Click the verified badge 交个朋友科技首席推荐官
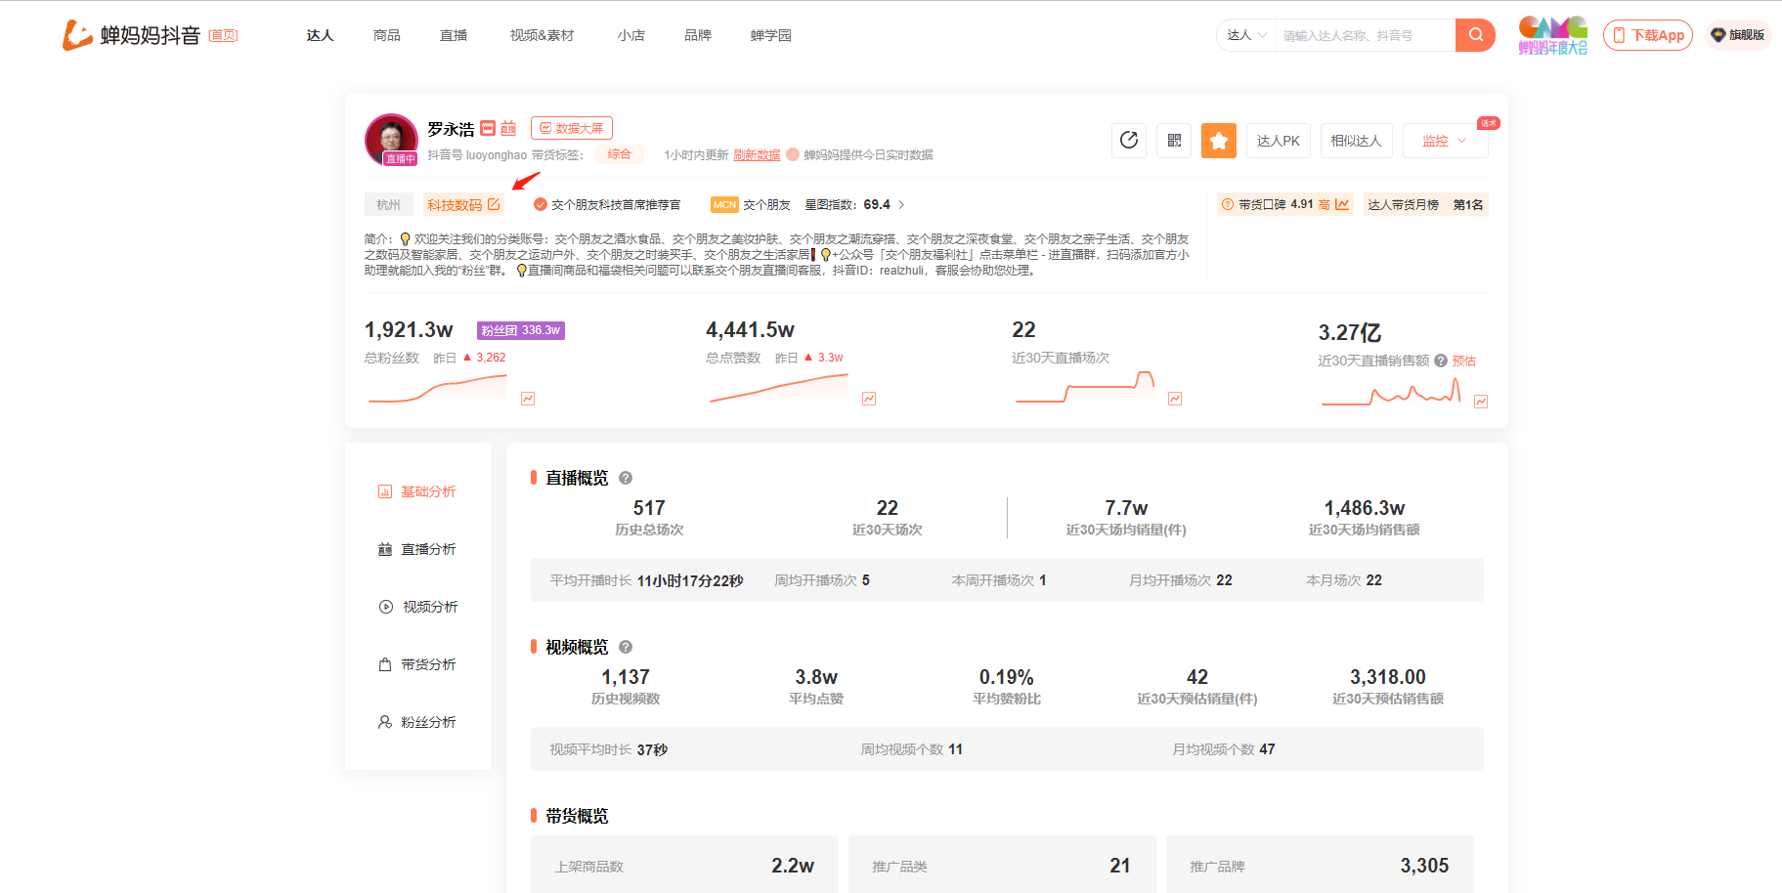The image size is (1782, 893). point(607,205)
